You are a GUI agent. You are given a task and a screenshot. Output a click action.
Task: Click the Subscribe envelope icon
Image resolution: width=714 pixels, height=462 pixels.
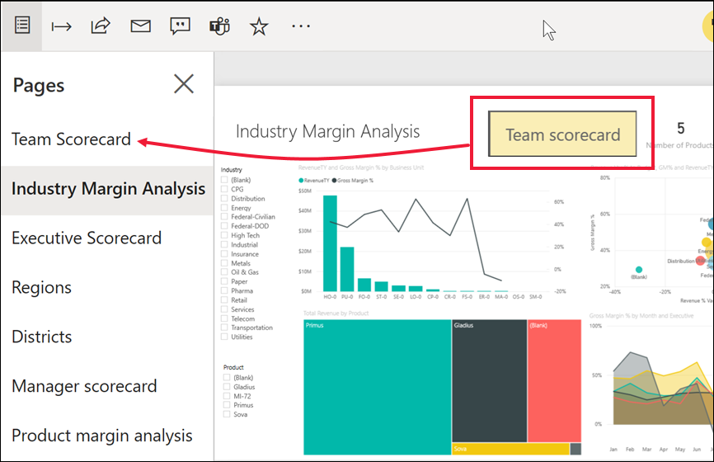tap(141, 26)
